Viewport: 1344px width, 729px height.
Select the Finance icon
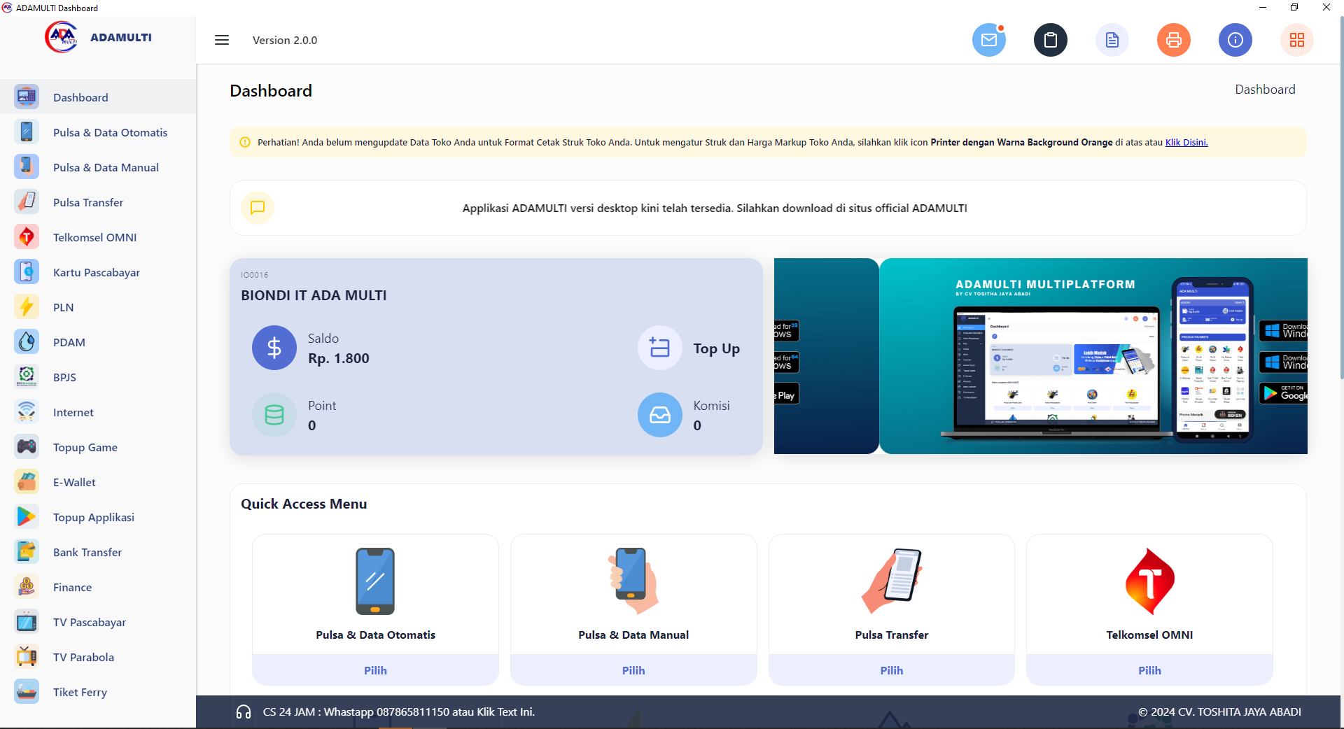(x=27, y=586)
